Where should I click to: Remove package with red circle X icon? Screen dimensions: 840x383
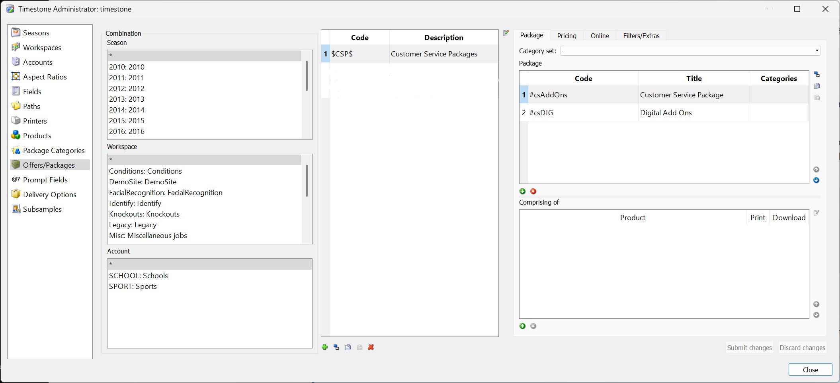(x=533, y=191)
